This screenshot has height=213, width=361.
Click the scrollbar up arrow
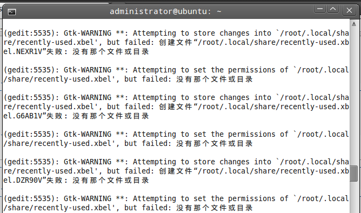coord(354,24)
